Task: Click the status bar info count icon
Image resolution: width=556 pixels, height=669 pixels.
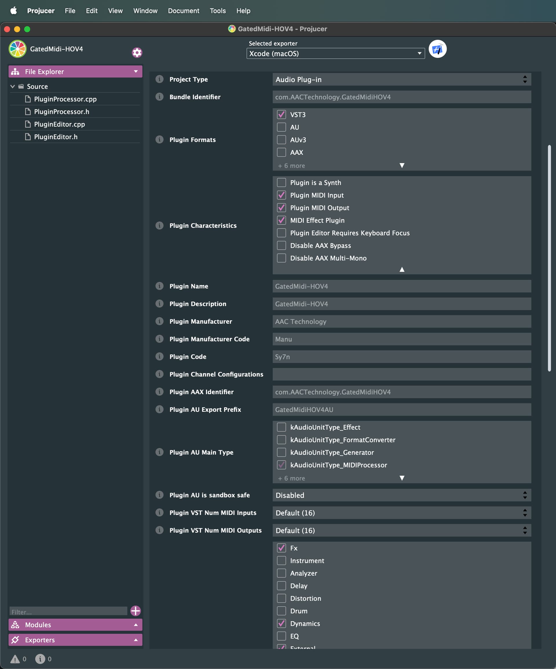Action: point(40,659)
